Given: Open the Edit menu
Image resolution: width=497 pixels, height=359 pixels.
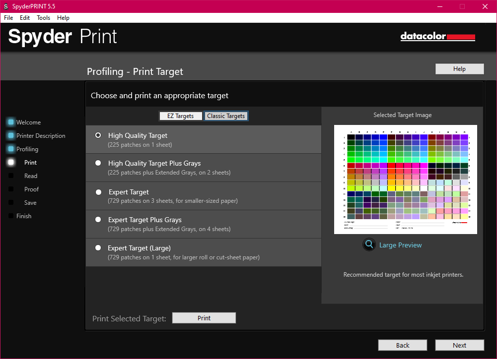Looking at the screenshot, I should (25, 18).
